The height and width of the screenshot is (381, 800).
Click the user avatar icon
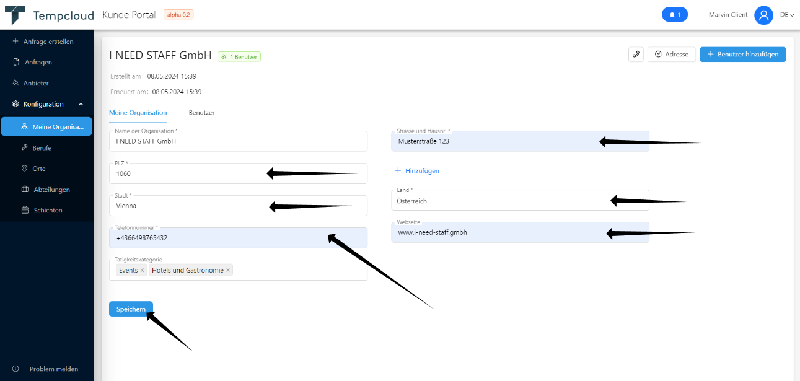(763, 15)
